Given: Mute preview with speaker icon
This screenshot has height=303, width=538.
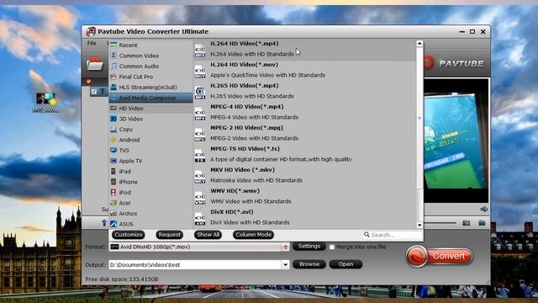Looking at the screenshot, I should tap(484, 210).
